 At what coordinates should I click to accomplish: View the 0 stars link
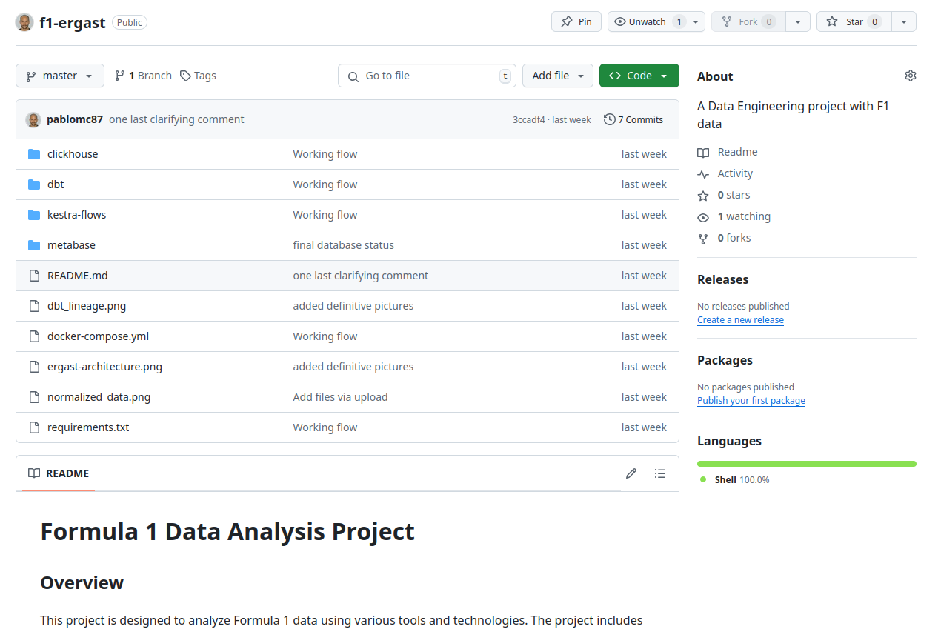click(724, 195)
